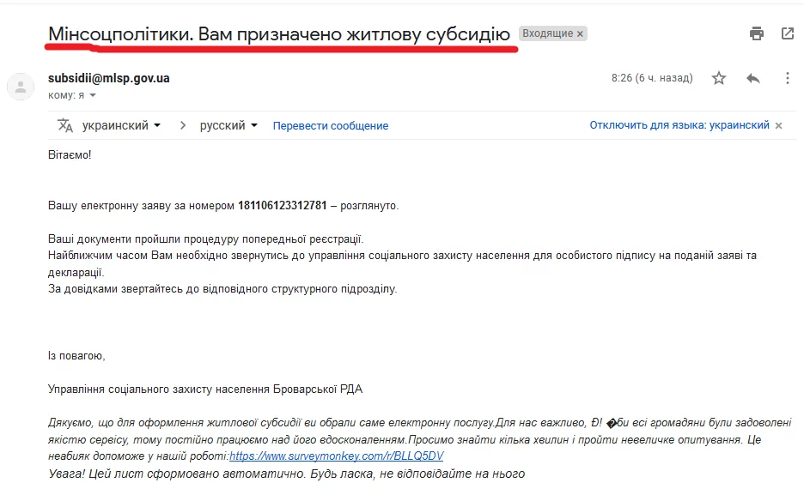Open email in new window
Screen dimensions: 804x489
[788, 34]
